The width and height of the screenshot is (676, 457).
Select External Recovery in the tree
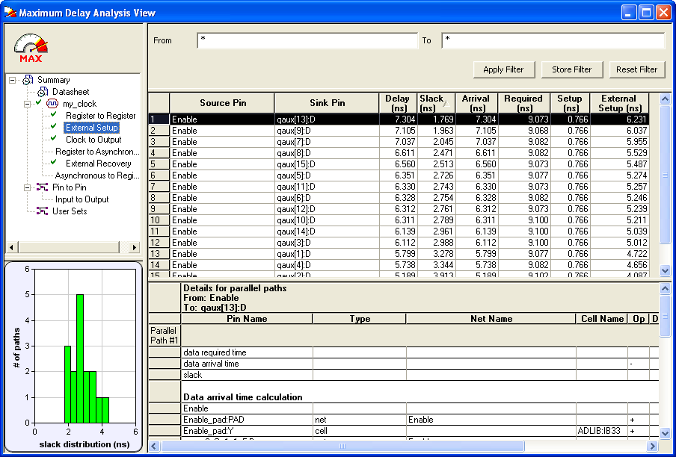98,164
